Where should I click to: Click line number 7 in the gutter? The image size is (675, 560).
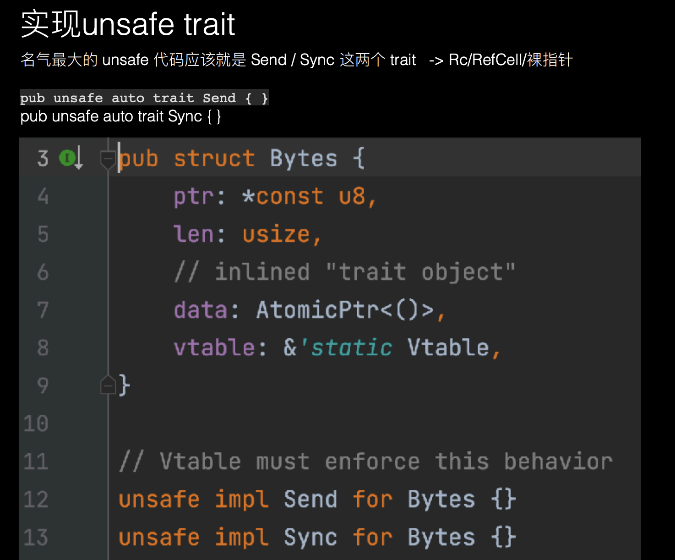(43, 310)
